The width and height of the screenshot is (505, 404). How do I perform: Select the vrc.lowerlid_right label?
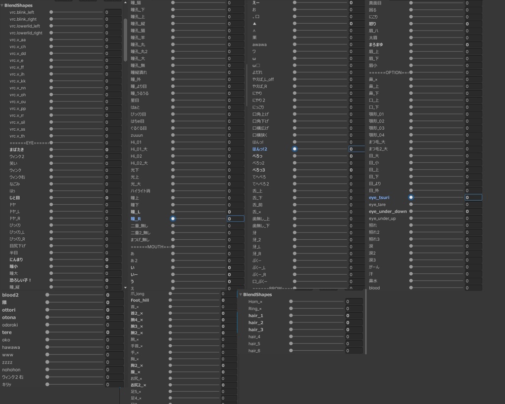pos(26,33)
